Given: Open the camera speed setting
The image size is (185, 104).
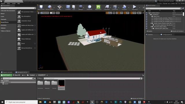Looking at the screenshot, I should click(139, 13).
